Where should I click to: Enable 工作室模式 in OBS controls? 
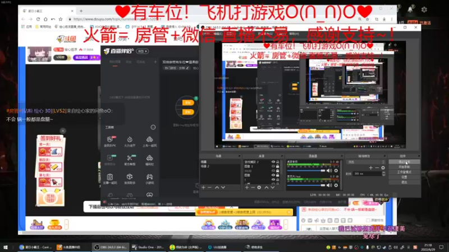coord(404,172)
